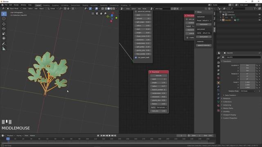The height and width of the screenshot is (147, 262).
Task: Open the Modifiers wrench properties tab
Action: click(218, 87)
